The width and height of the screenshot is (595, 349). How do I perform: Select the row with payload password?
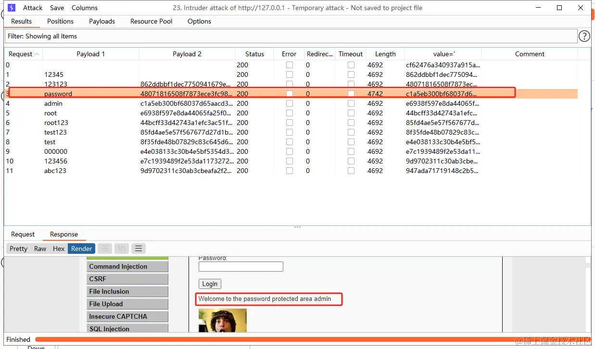[x=291, y=94]
